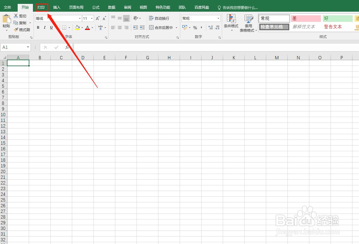The height and width of the screenshot is (244, 359).
Task: Open the 百度网盘 tab
Action: click(x=202, y=7)
